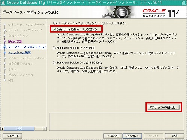Click the disabled Gridオプション step text
Viewport: 187px width, 140px height.
pyautogui.click(x=18, y=36)
